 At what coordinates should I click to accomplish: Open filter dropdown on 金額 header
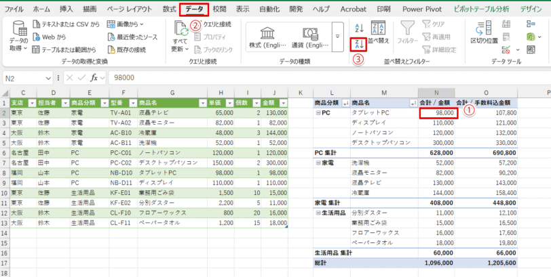pos(284,103)
